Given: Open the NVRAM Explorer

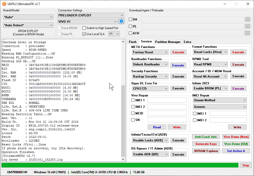Looking at the screenshot, I should 206,151.
